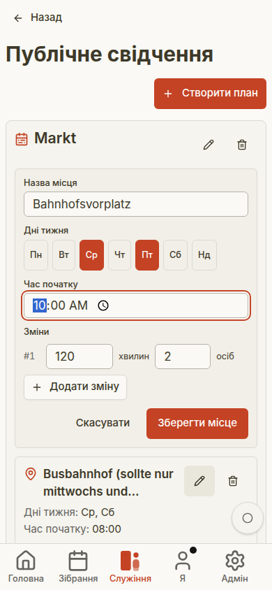The height and width of the screenshot is (590, 272).
Task: Toggle weekday Нд
Action: click(x=204, y=255)
